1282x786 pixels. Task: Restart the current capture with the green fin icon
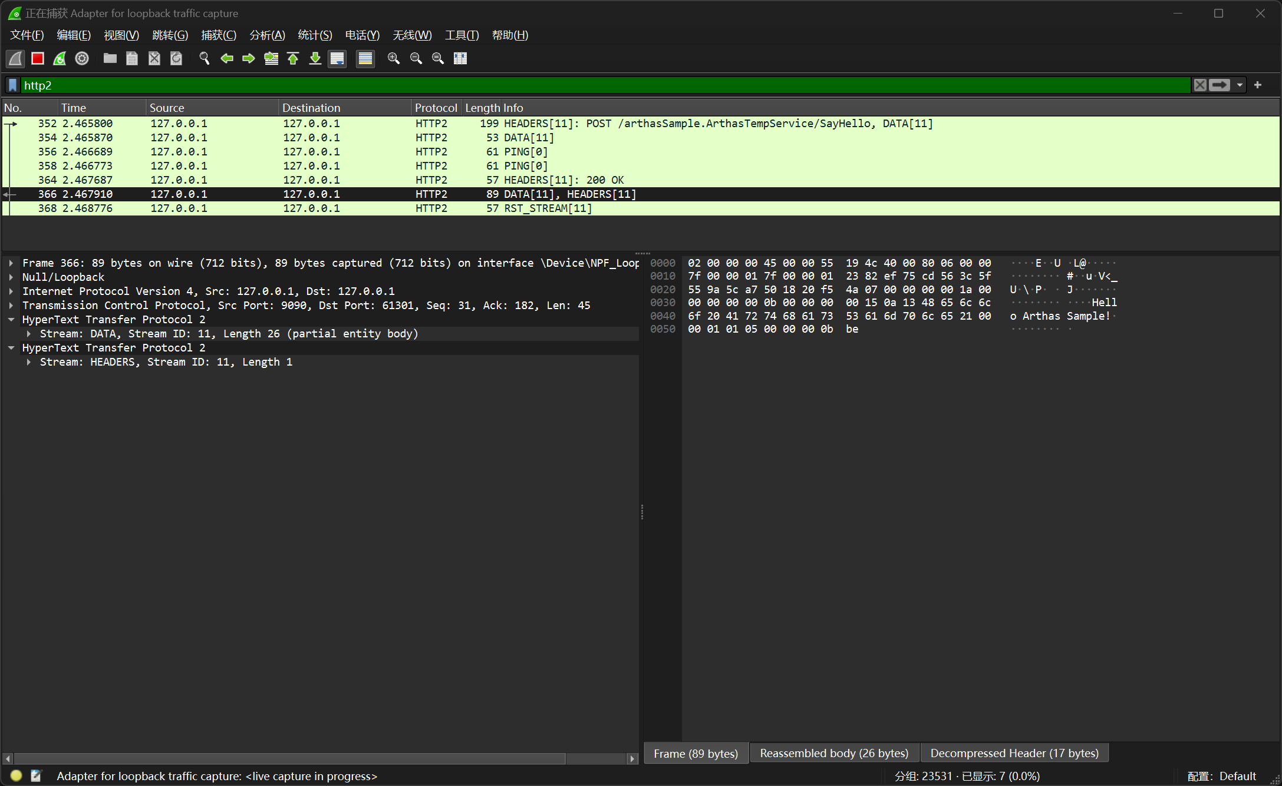60,58
